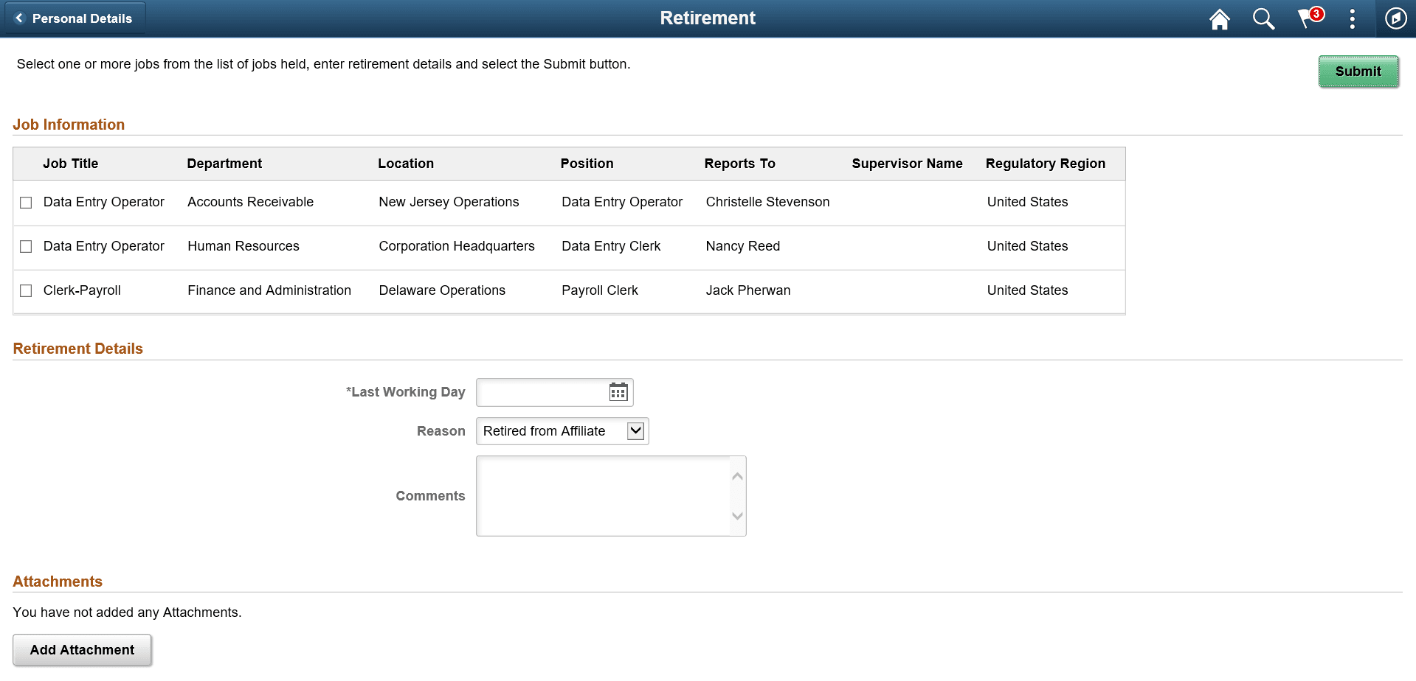
Task: Select the Clerk-Payroll job checkbox
Action: click(26, 290)
